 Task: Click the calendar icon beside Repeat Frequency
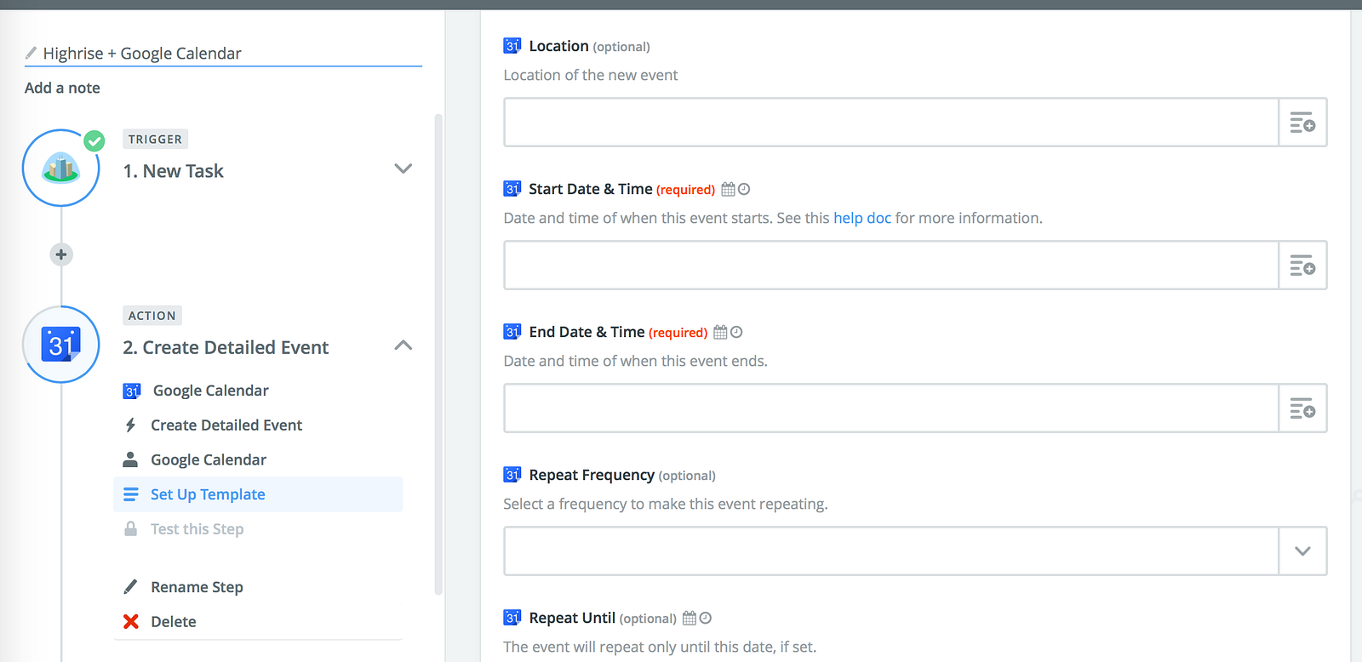tap(512, 475)
